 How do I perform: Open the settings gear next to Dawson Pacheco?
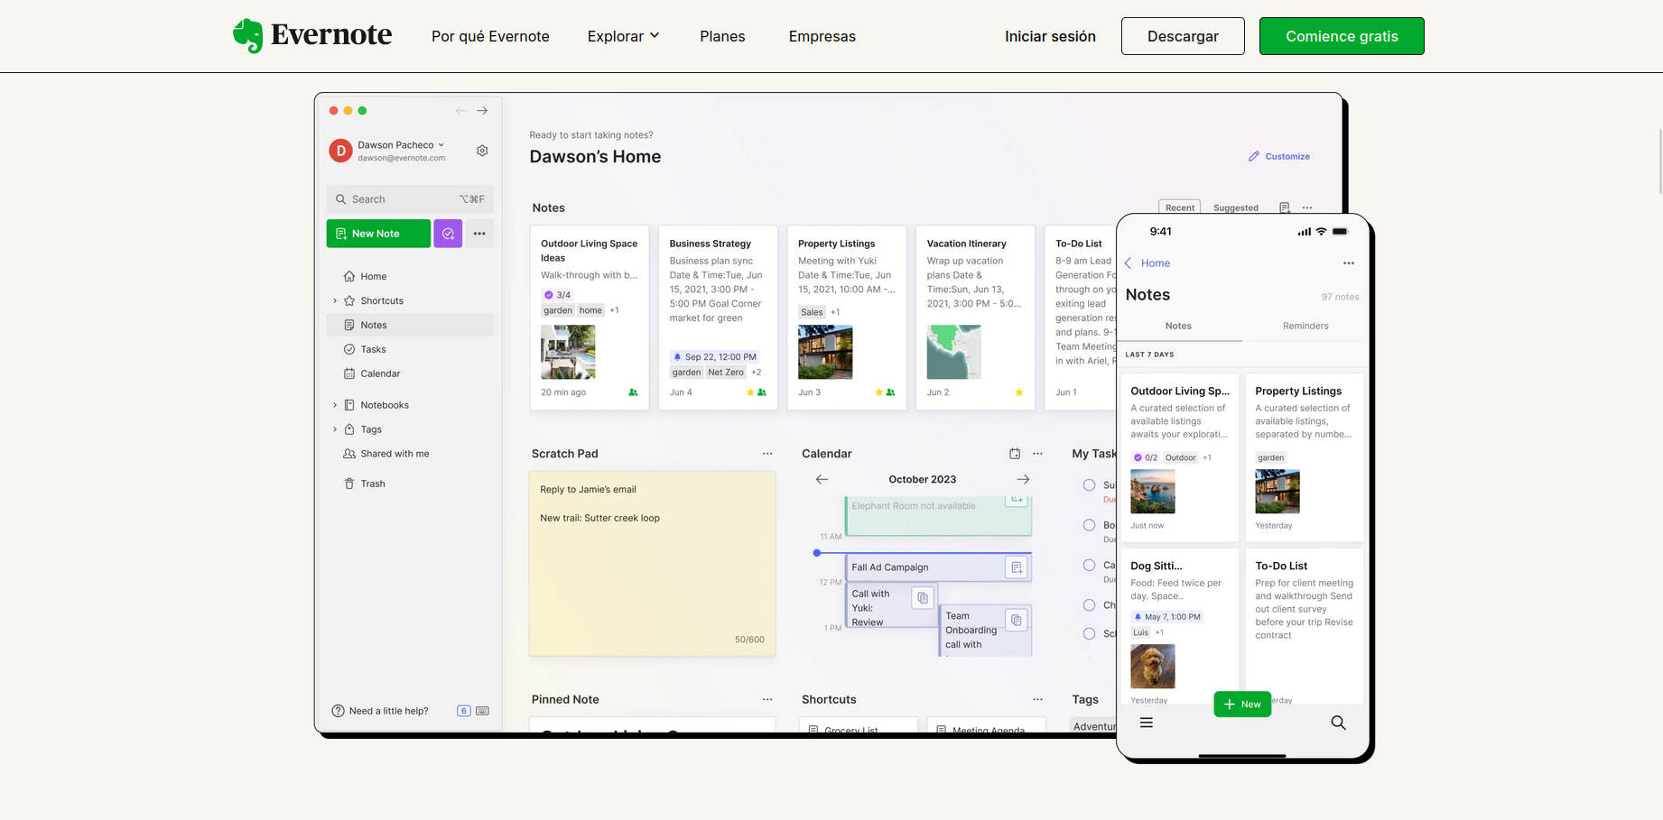coord(482,151)
